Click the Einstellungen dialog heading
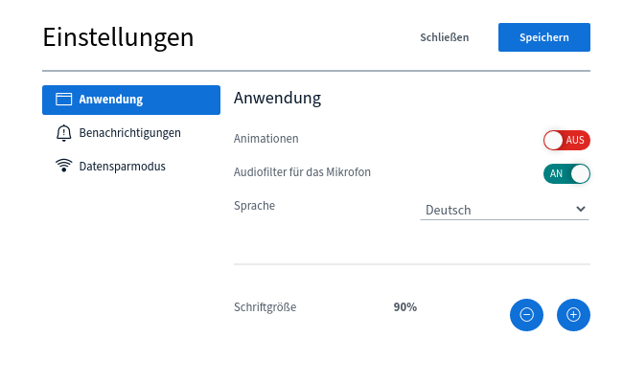The width and height of the screenshot is (623, 383). 118,37
